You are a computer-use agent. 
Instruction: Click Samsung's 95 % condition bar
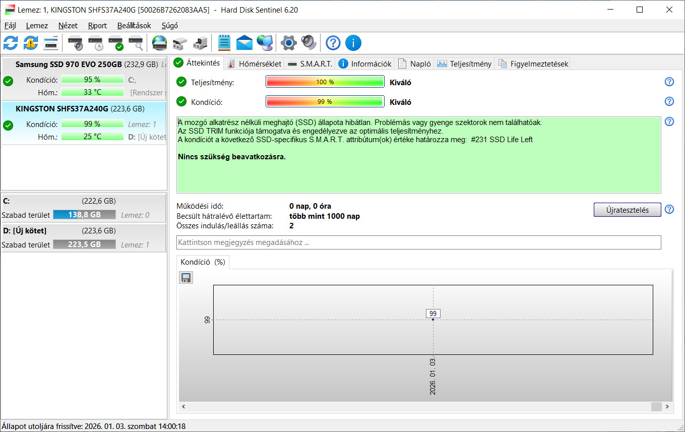tap(92, 80)
